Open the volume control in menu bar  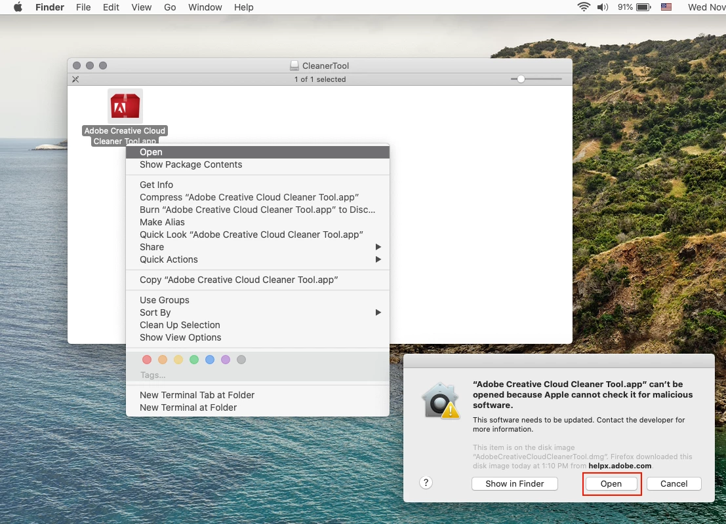[x=602, y=7]
